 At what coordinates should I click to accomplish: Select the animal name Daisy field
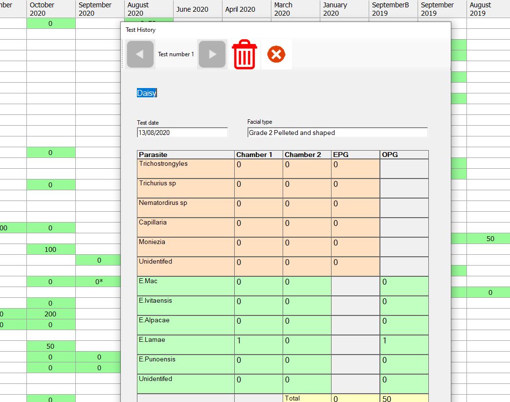tap(147, 93)
